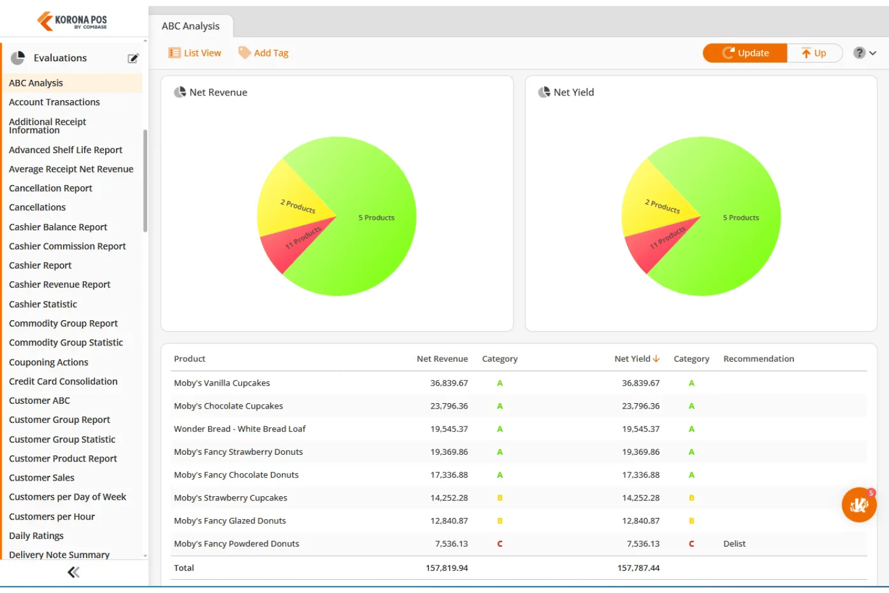Click the Update button

[x=745, y=53]
